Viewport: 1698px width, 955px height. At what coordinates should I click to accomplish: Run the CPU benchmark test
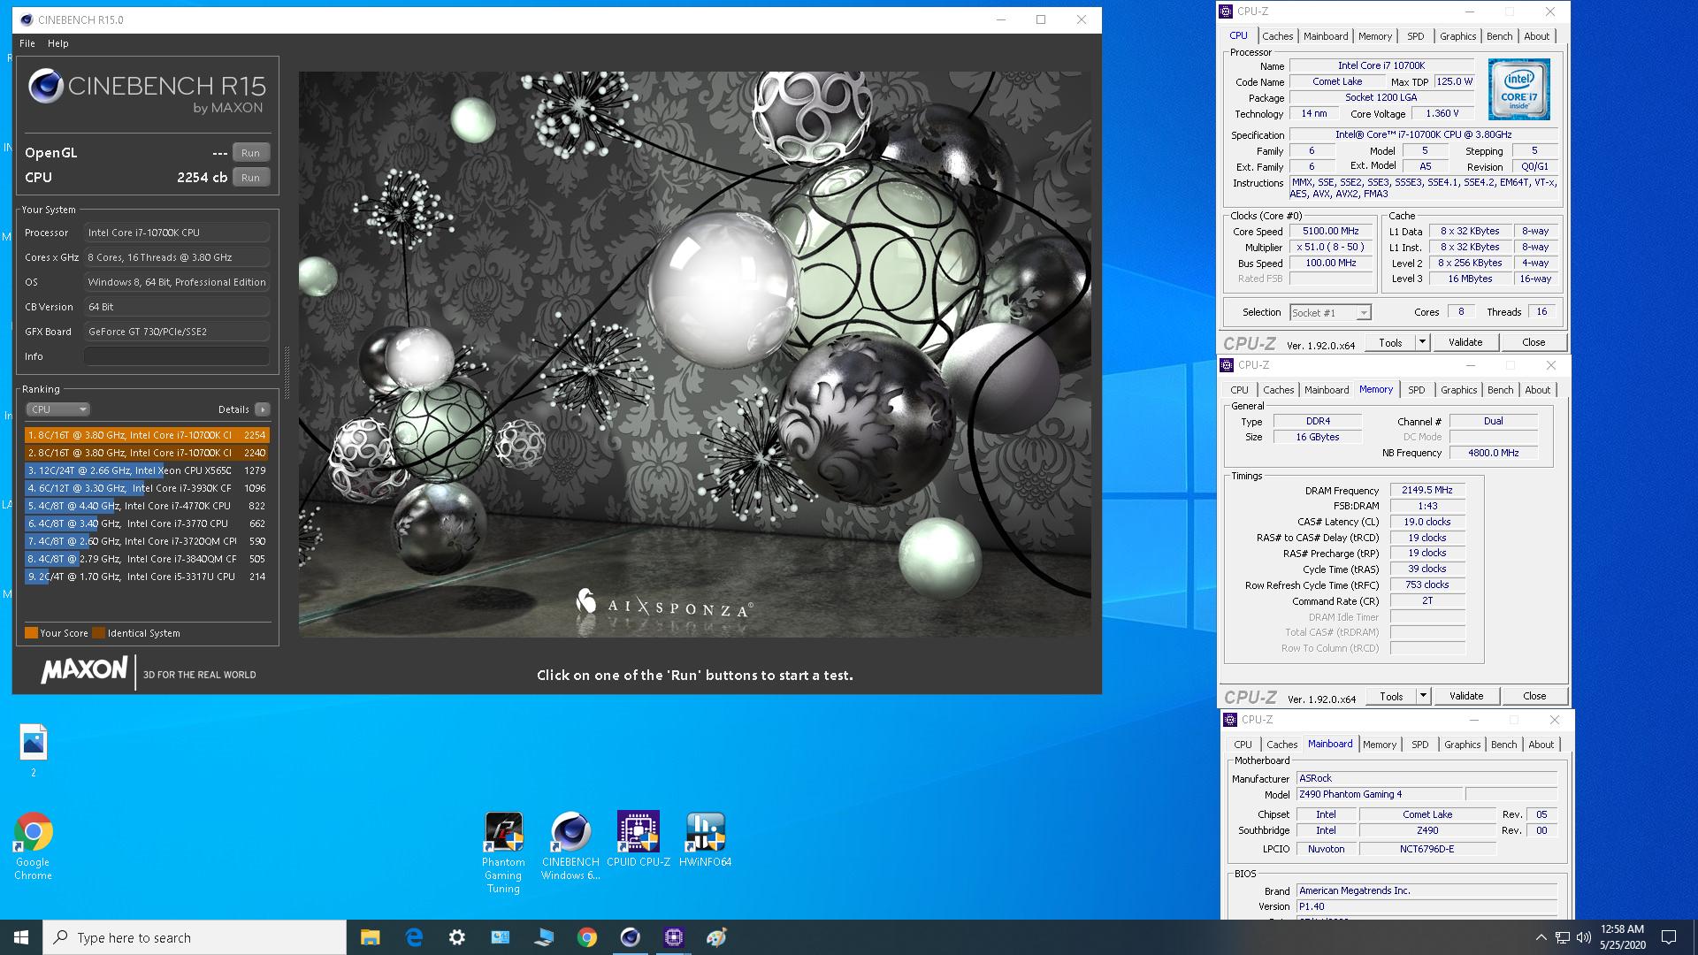(x=251, y=178)
